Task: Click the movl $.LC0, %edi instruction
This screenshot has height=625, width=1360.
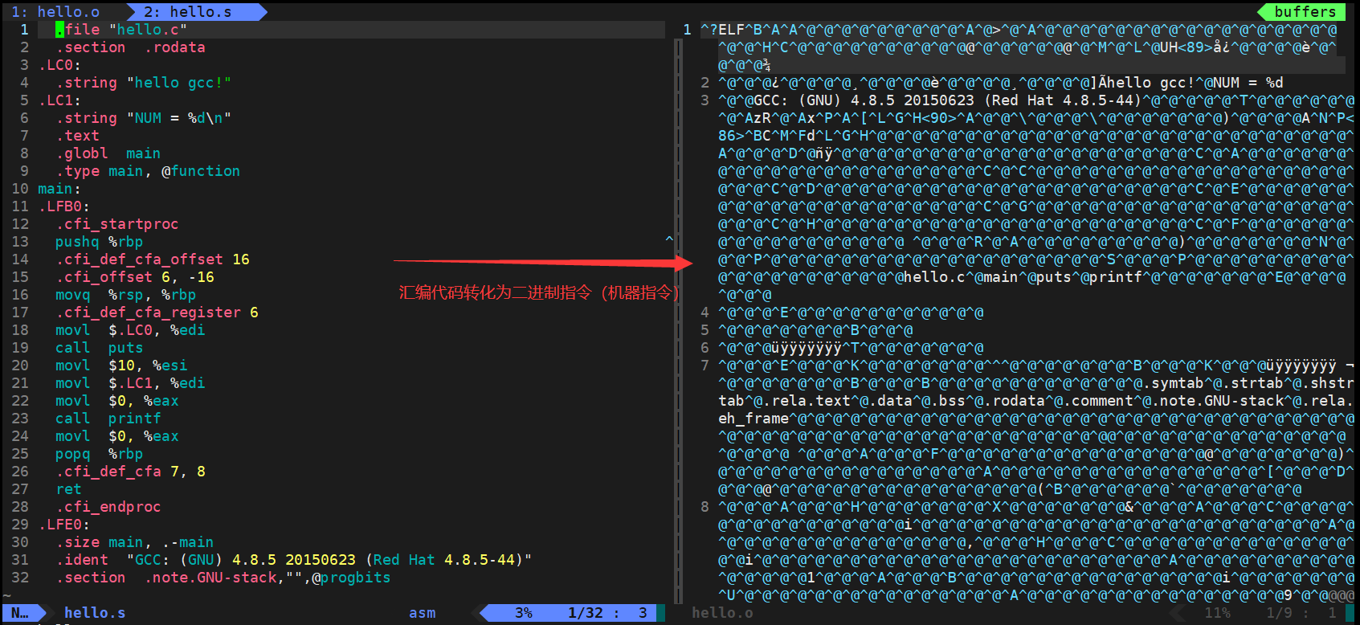Action: [x=130, y=330]
